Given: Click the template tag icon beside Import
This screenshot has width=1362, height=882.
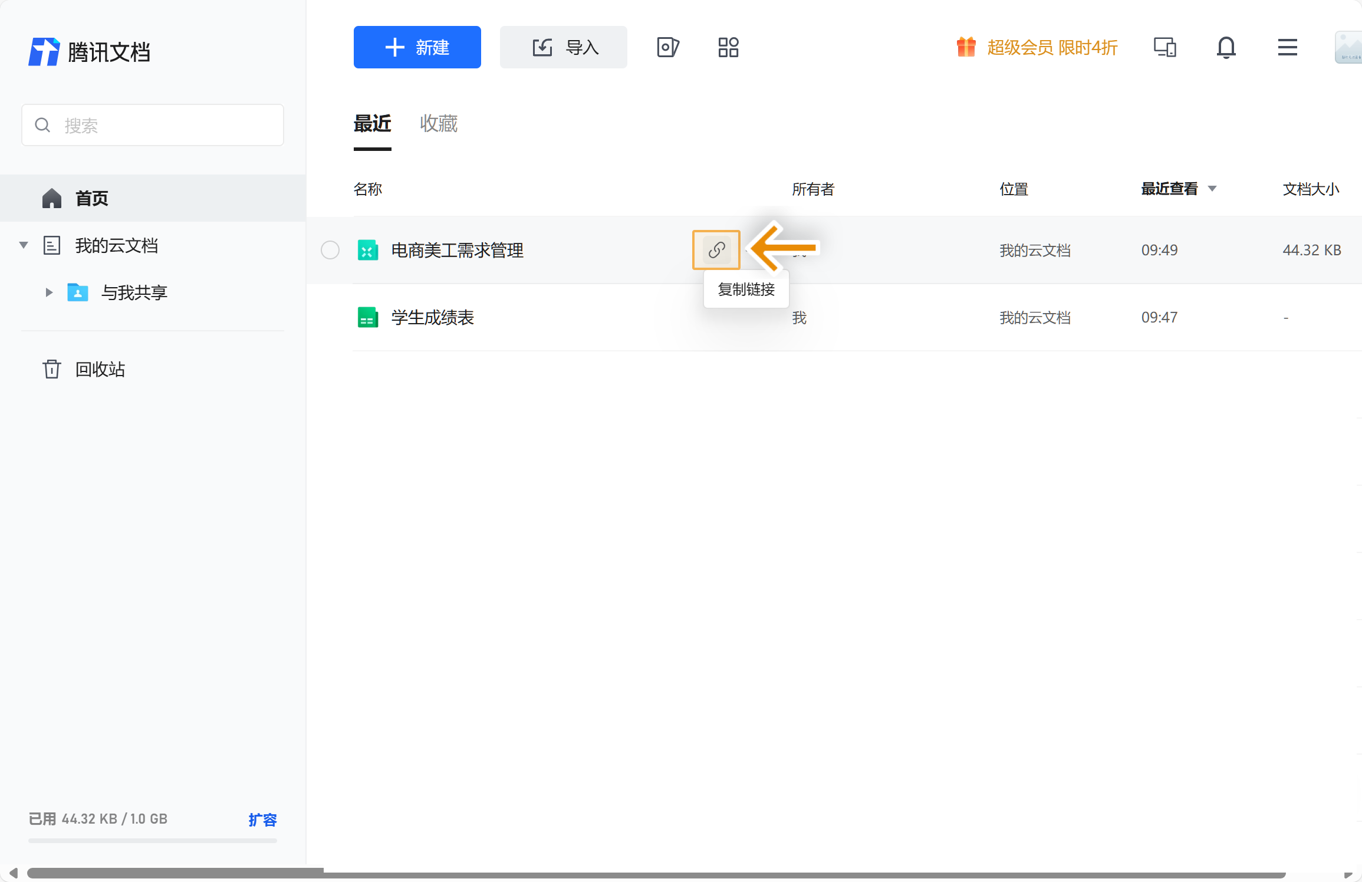Looking at the screenshot, I should pos(667,47).
